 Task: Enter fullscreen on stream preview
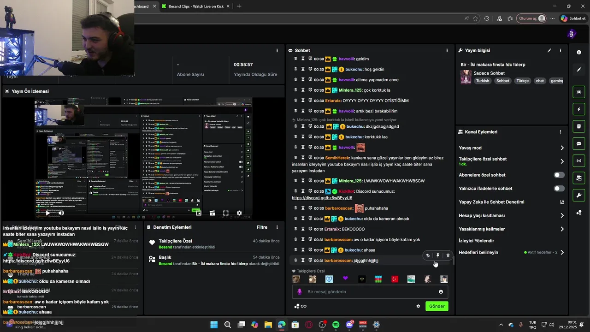pyautogui.click(x=226, y=213)
